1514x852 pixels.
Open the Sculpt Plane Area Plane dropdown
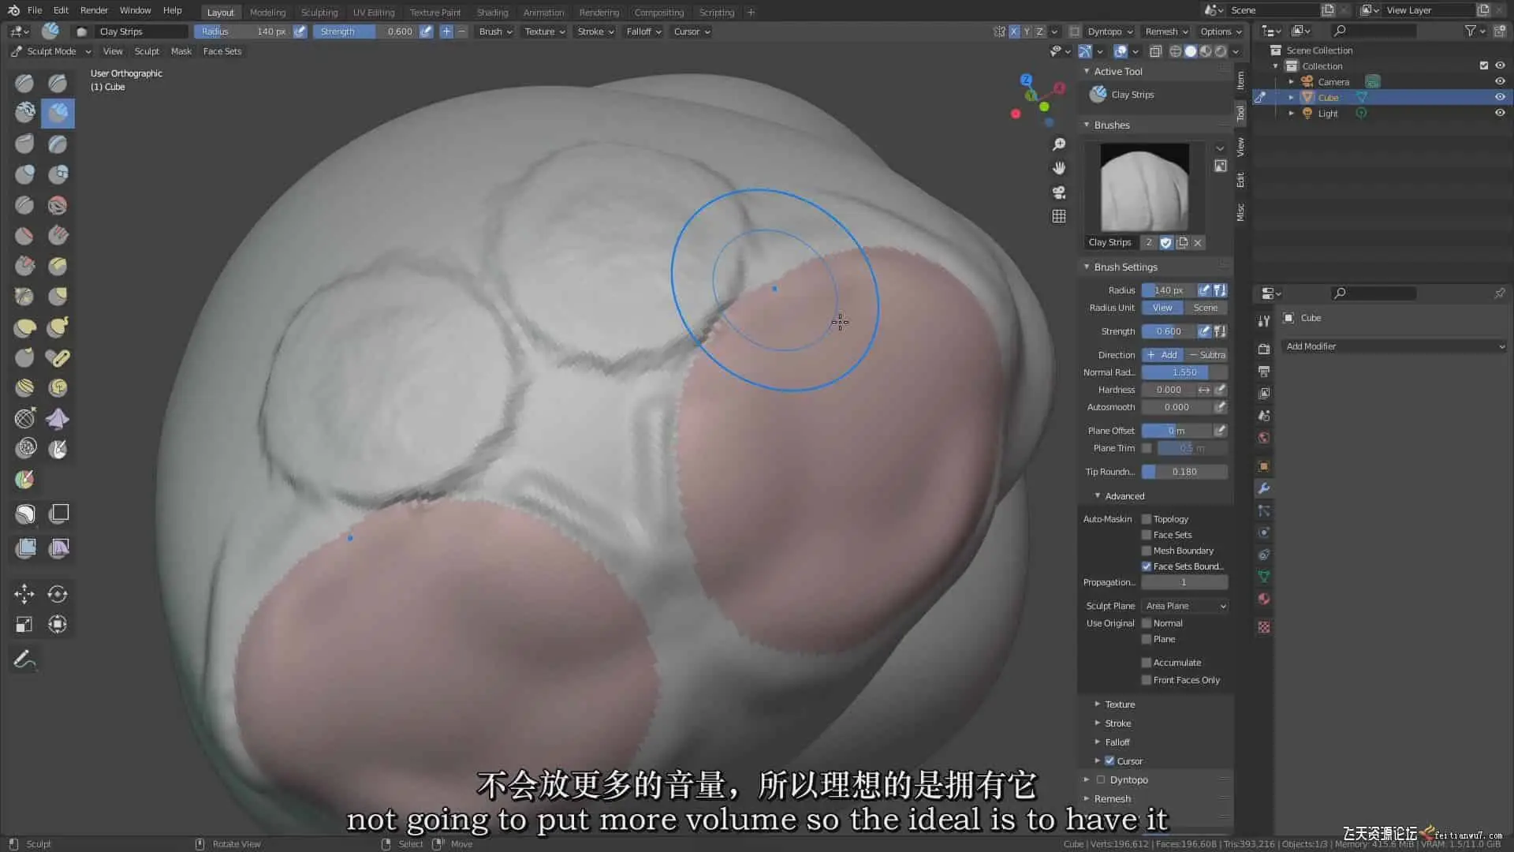[1184, 606]
